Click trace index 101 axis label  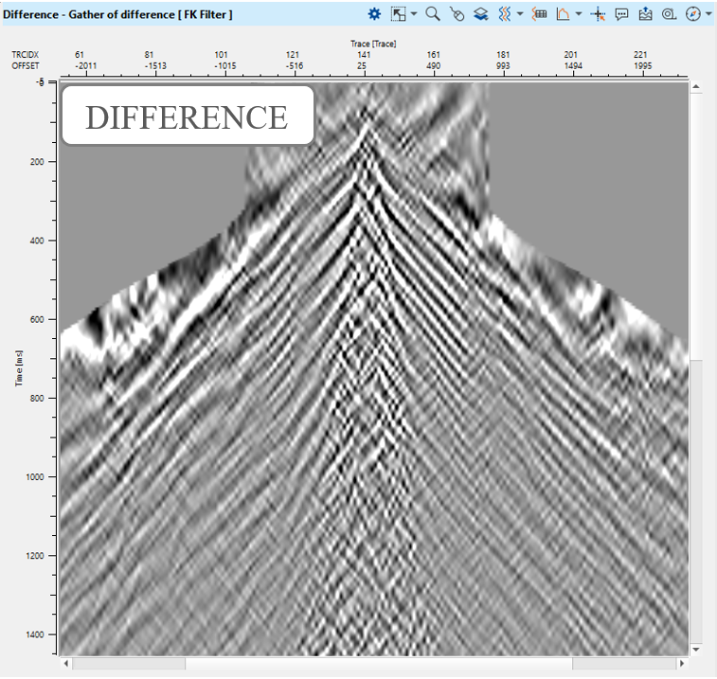[222, 54]
